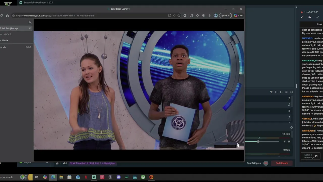The image size is (323, 182).
Task: Open Xbox app from taskbar
Action: (x=143, y=177)
